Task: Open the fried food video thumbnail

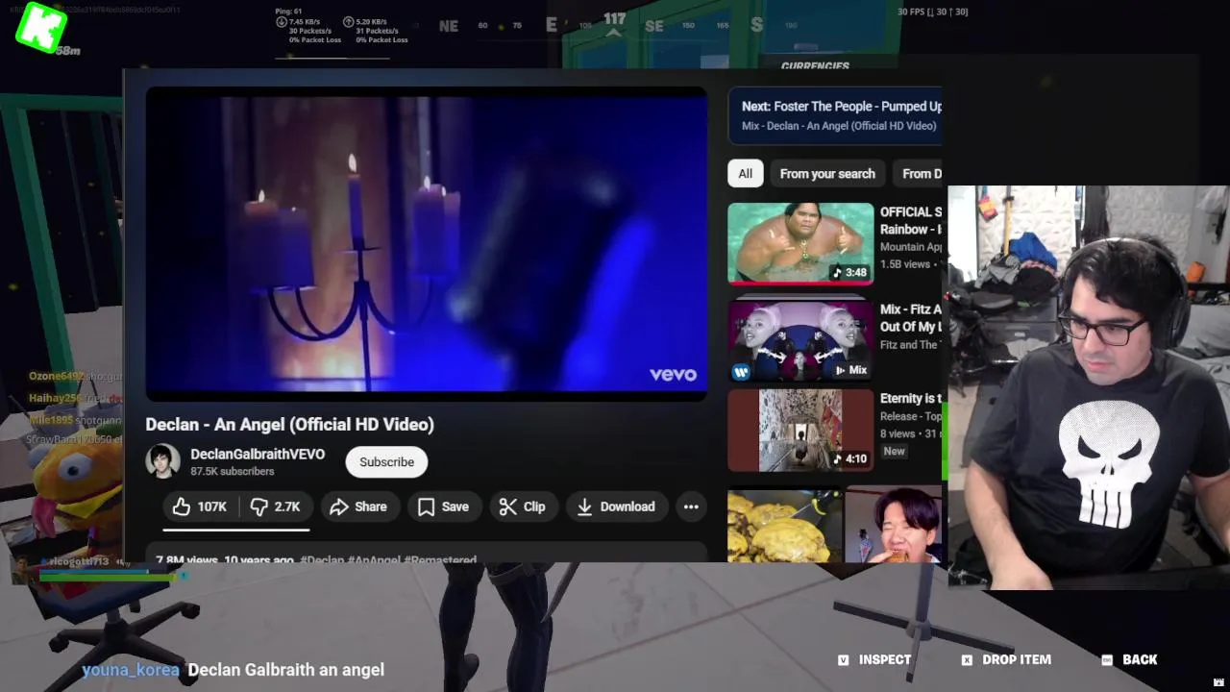Action: pyautogui.click(x=784, y=526)
